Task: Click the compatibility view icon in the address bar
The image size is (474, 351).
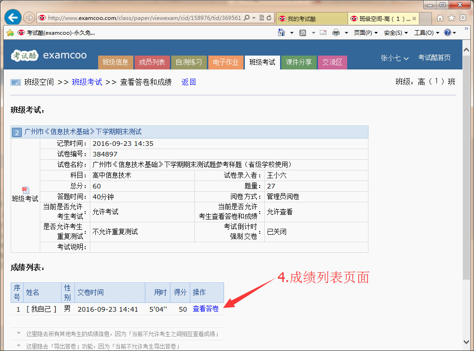Action: [x=262, y=18]
